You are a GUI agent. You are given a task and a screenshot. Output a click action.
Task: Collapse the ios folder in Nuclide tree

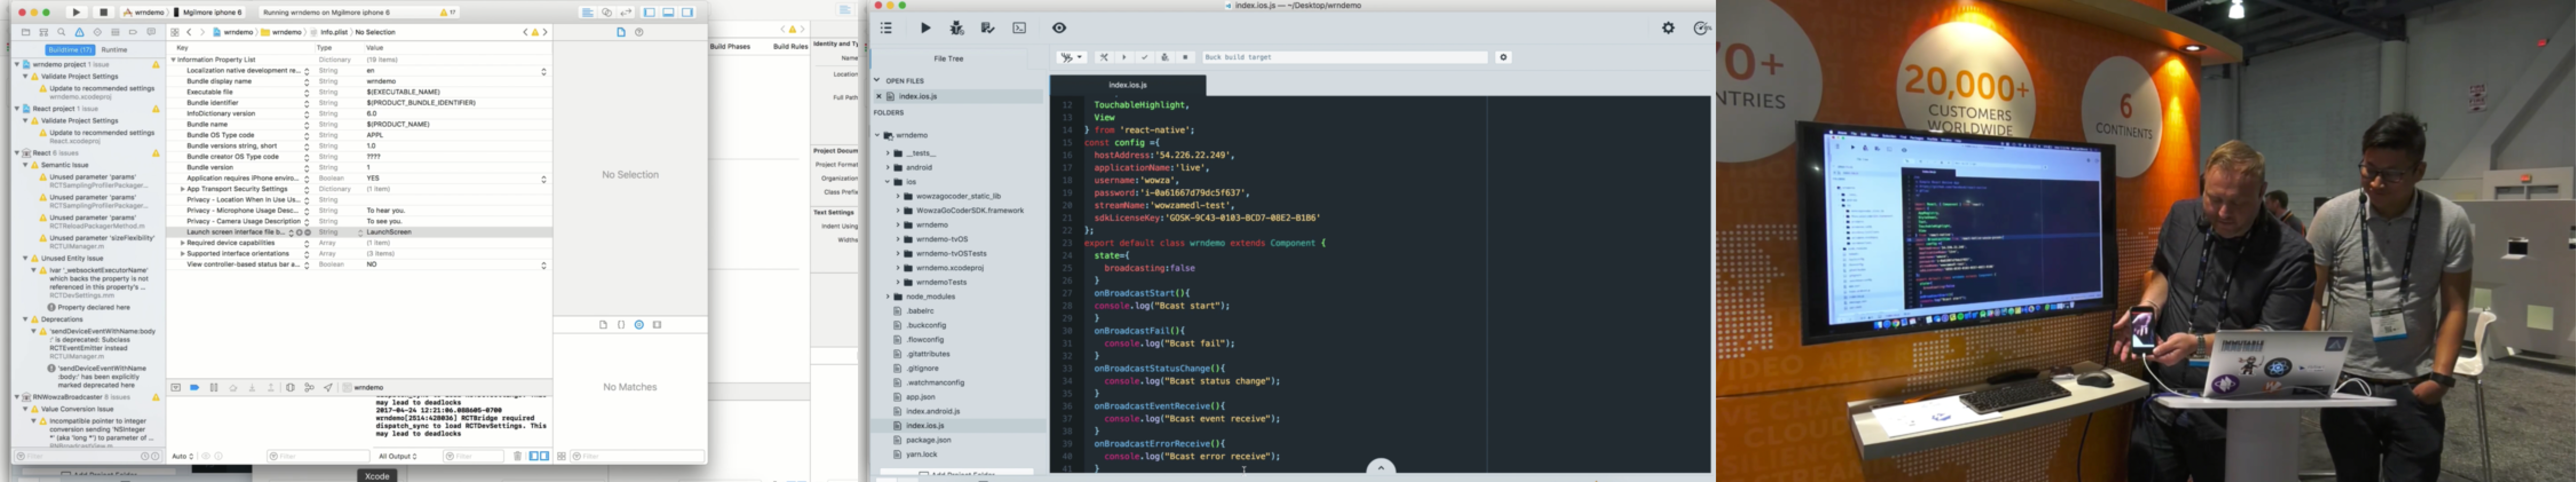[887, 182]
